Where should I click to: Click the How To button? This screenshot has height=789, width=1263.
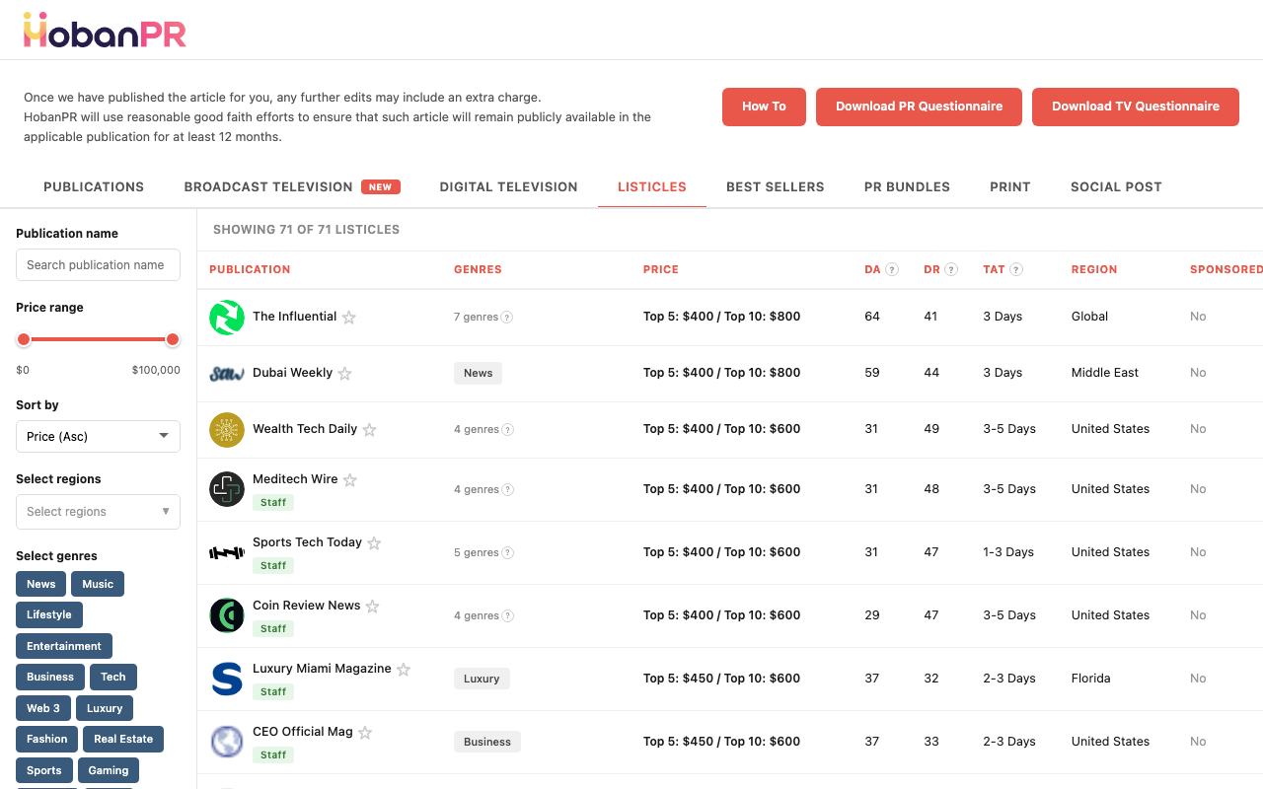pyautogui.click(x=764, y=107)
